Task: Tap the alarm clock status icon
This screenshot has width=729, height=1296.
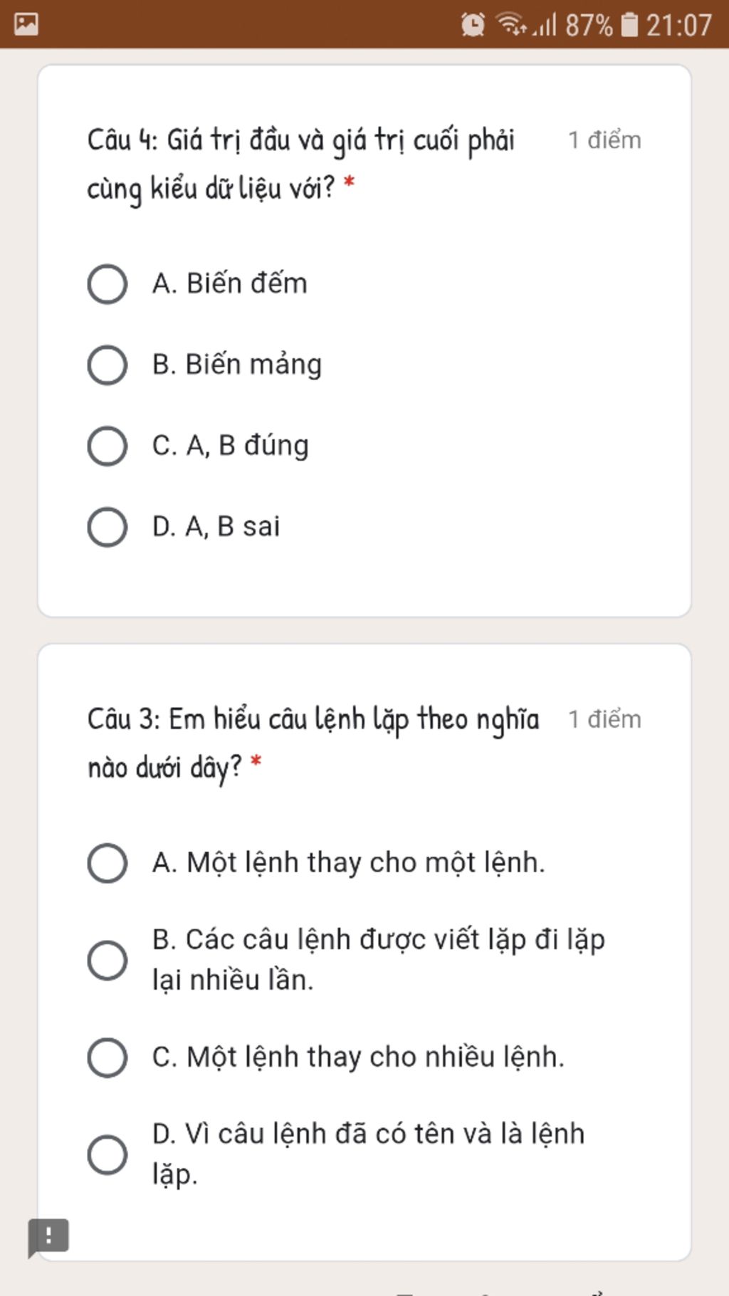Action: pos(473,25)
